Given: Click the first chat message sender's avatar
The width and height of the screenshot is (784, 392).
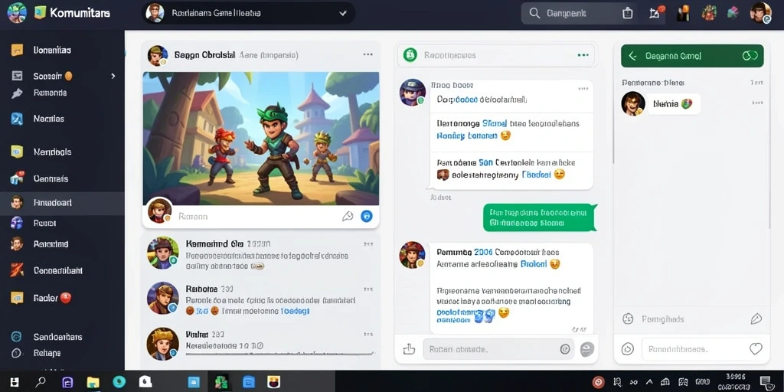Looking at the screenshot, I should [413, 93].
